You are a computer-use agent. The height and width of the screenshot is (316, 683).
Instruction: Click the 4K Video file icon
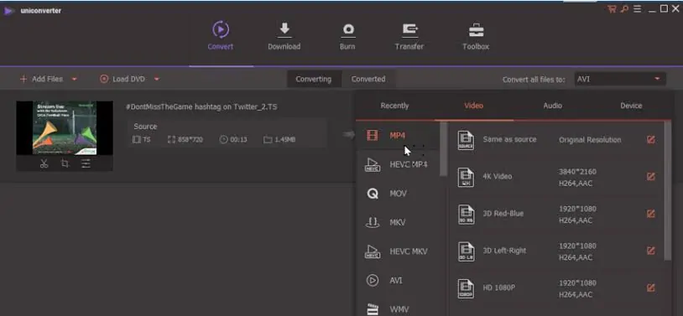click(466, 177)
